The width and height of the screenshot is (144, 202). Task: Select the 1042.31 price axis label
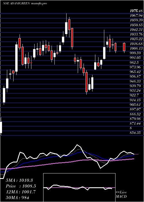[x=136, y=30]
